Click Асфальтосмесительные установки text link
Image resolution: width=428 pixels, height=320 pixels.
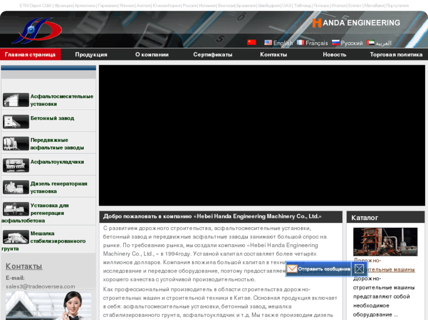click(x=62, y=100)
